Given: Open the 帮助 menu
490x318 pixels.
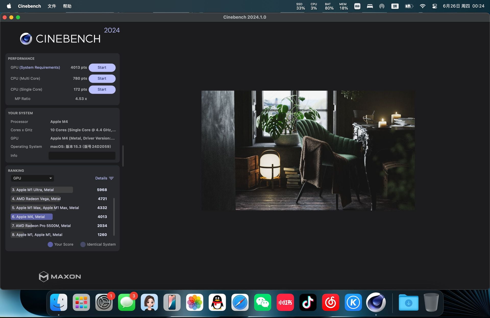Looking at the screenshot, I should click(x=67, y=6).
